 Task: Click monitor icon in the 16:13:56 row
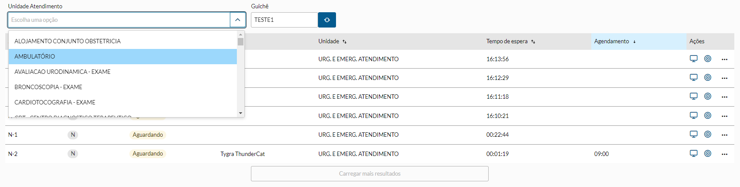point(694,59)
